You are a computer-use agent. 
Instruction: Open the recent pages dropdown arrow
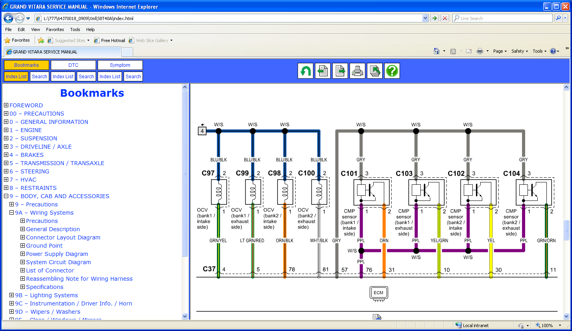[28, 18]
